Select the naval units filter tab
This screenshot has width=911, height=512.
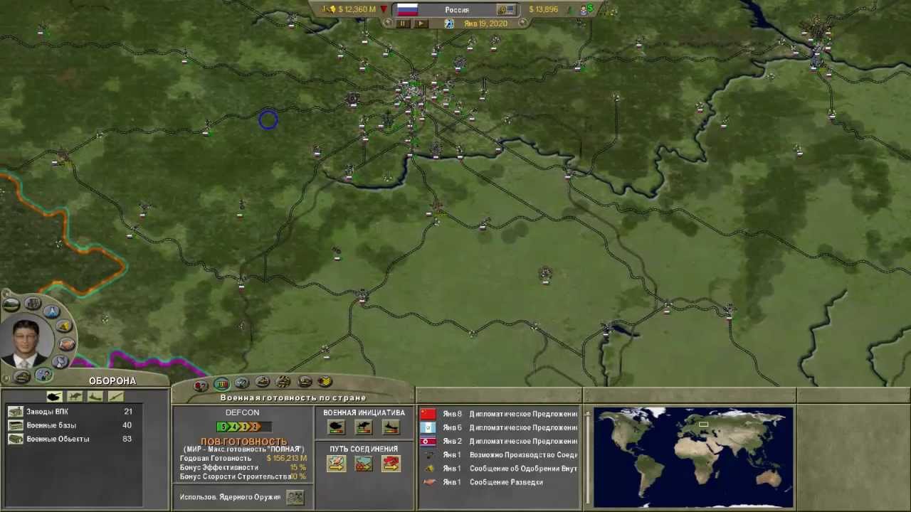point(95,397)
